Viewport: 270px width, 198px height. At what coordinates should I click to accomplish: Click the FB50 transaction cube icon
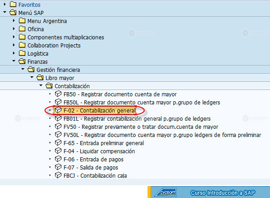click(x=58, y=94)
